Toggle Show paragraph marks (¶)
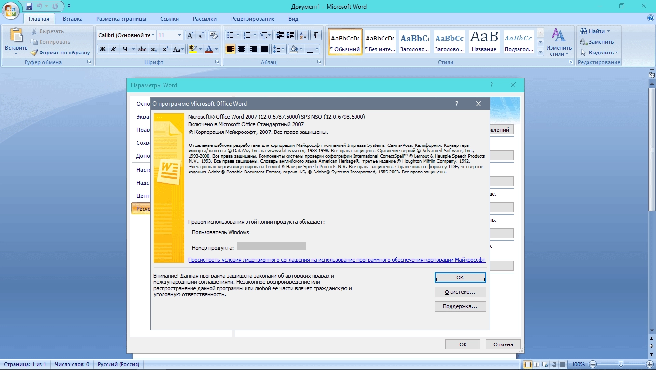The image size is (656, 370). [x=316, y=35]
